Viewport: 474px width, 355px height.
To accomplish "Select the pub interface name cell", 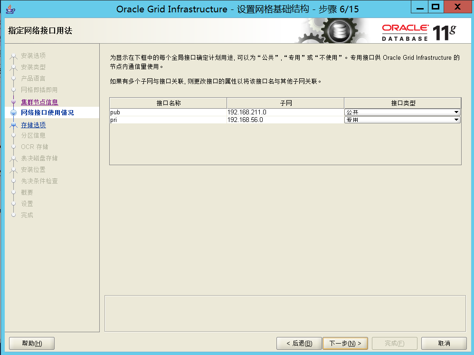I will (168, 112).
